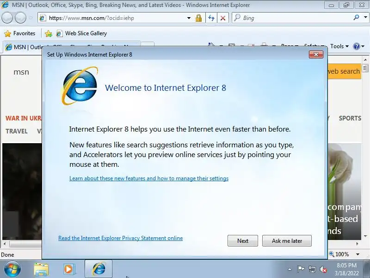Open the Favorites star button
370x278 pixels.
tap(20, 33)
